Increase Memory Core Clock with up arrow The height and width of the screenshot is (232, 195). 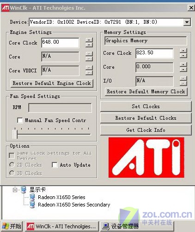click(183, 51)
